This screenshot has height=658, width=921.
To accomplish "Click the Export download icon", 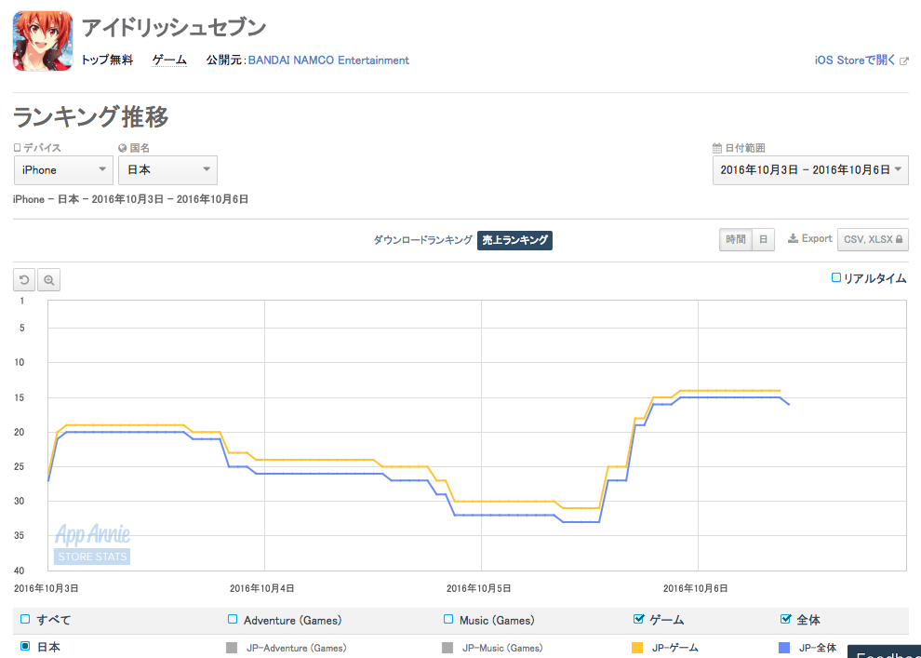I will (x=793, y=238).
